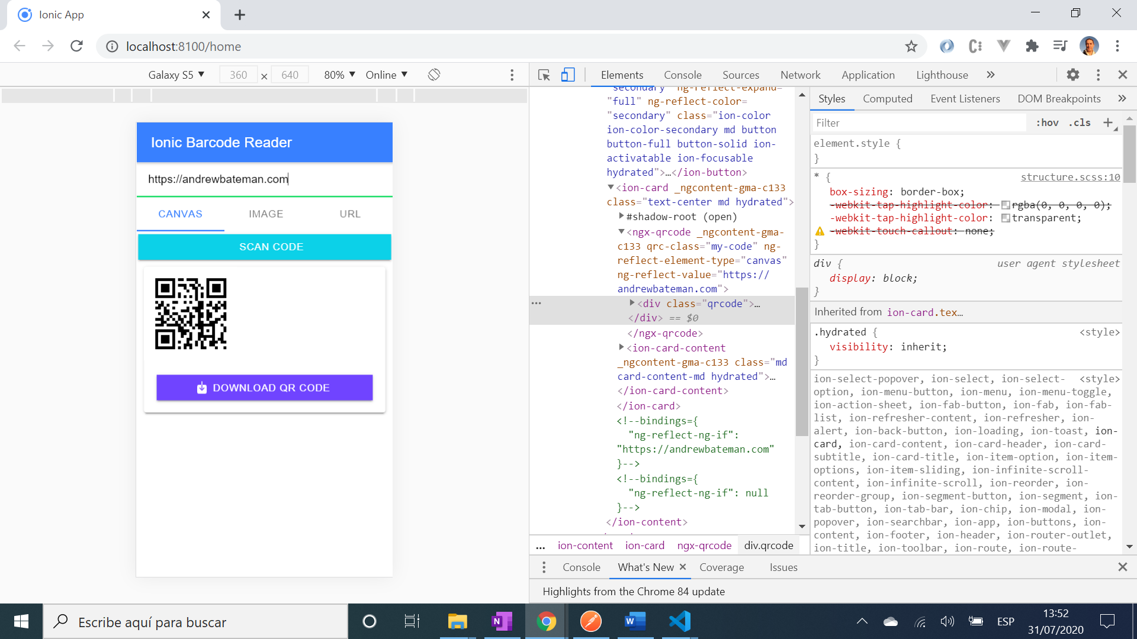Screen dimensions: 1137x639
Task: Open the Chrome extensions puzzle icon
Action: point(1032,46)
